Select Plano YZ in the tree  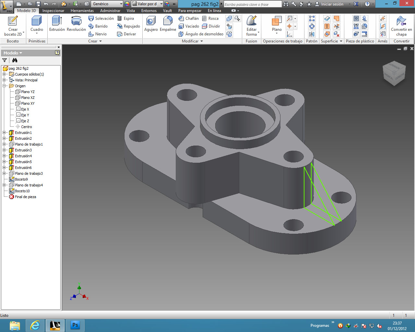click(25, 92)
